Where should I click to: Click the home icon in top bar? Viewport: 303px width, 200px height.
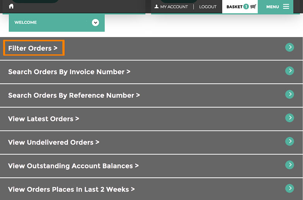11,6
